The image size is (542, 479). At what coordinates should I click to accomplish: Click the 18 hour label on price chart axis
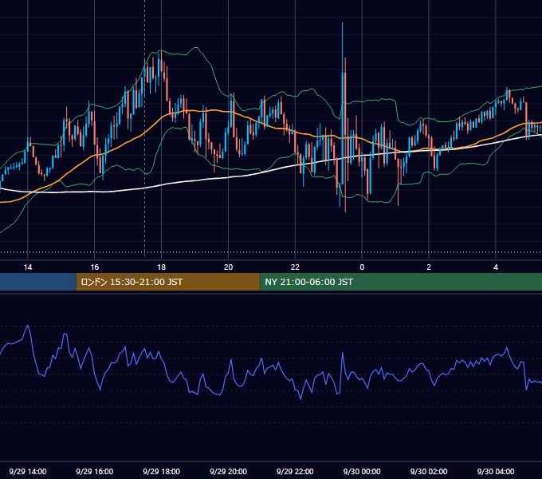tap(162, 267)
